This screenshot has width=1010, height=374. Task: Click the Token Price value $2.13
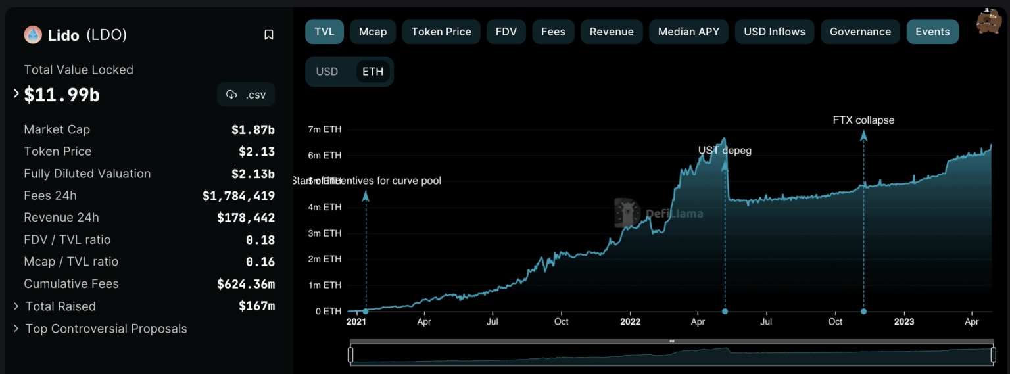257,151
